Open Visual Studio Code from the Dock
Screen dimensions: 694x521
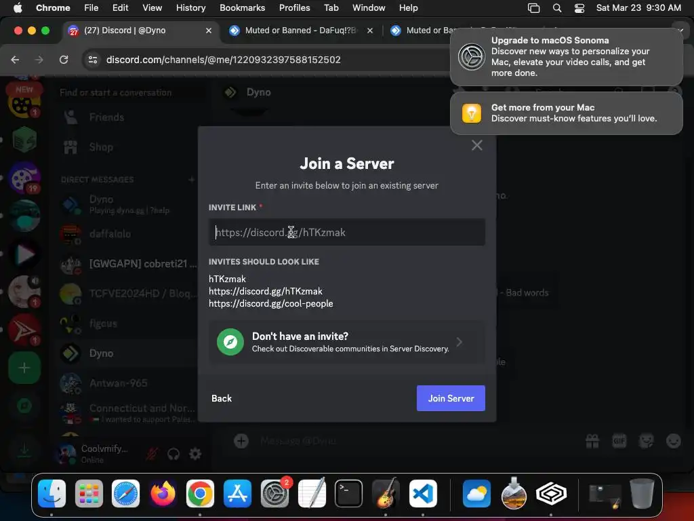[x=423, y=494]
